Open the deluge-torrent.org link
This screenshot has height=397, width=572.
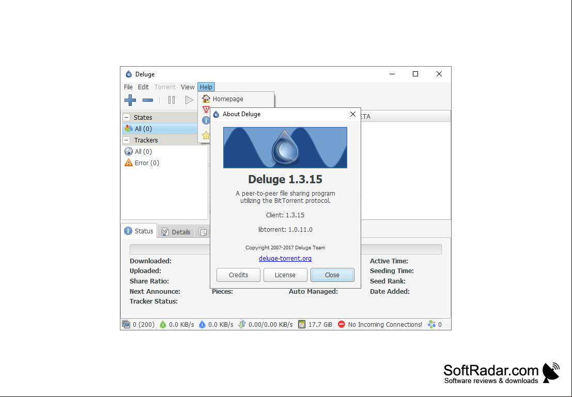click(285, 259)
